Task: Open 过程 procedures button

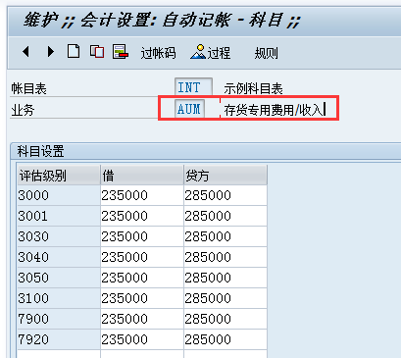Action: tap(211, 53)
